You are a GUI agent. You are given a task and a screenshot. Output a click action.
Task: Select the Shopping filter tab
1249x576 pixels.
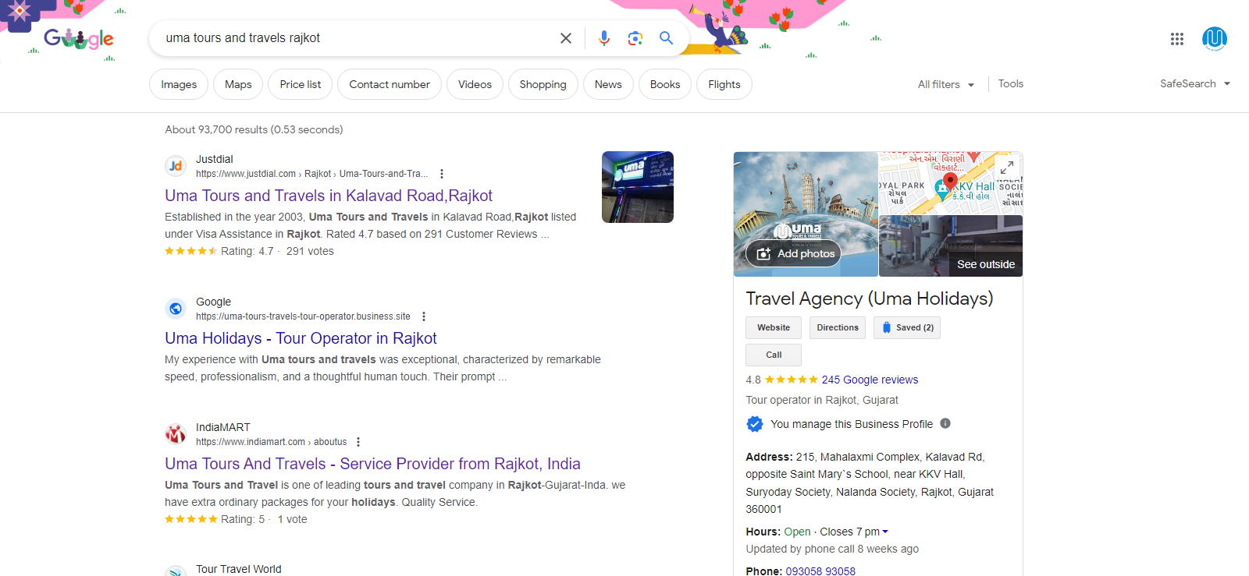click(x=543, y=84)
